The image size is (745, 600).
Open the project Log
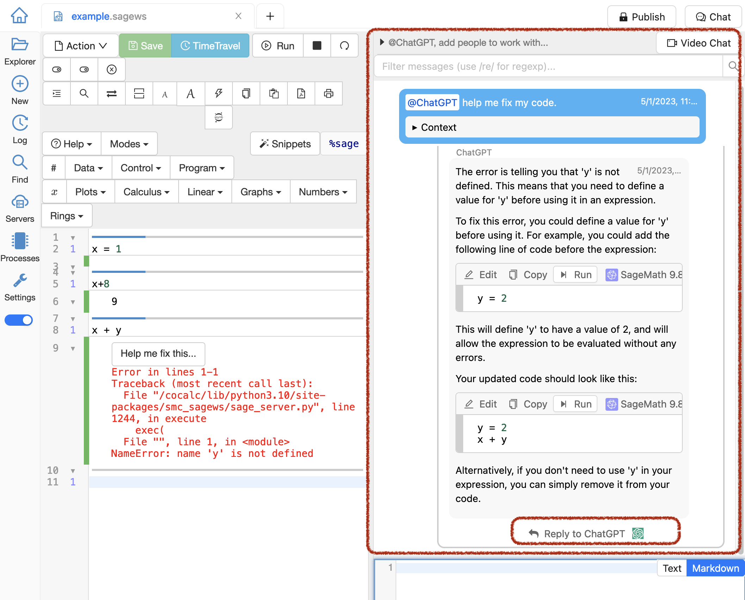[19, 128]
